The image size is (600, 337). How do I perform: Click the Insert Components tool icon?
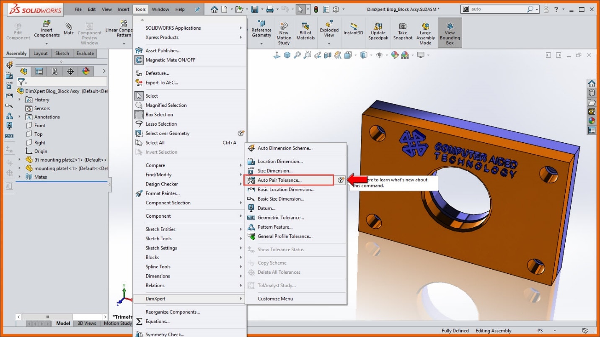pyautogui.click(x=47, y=24)
